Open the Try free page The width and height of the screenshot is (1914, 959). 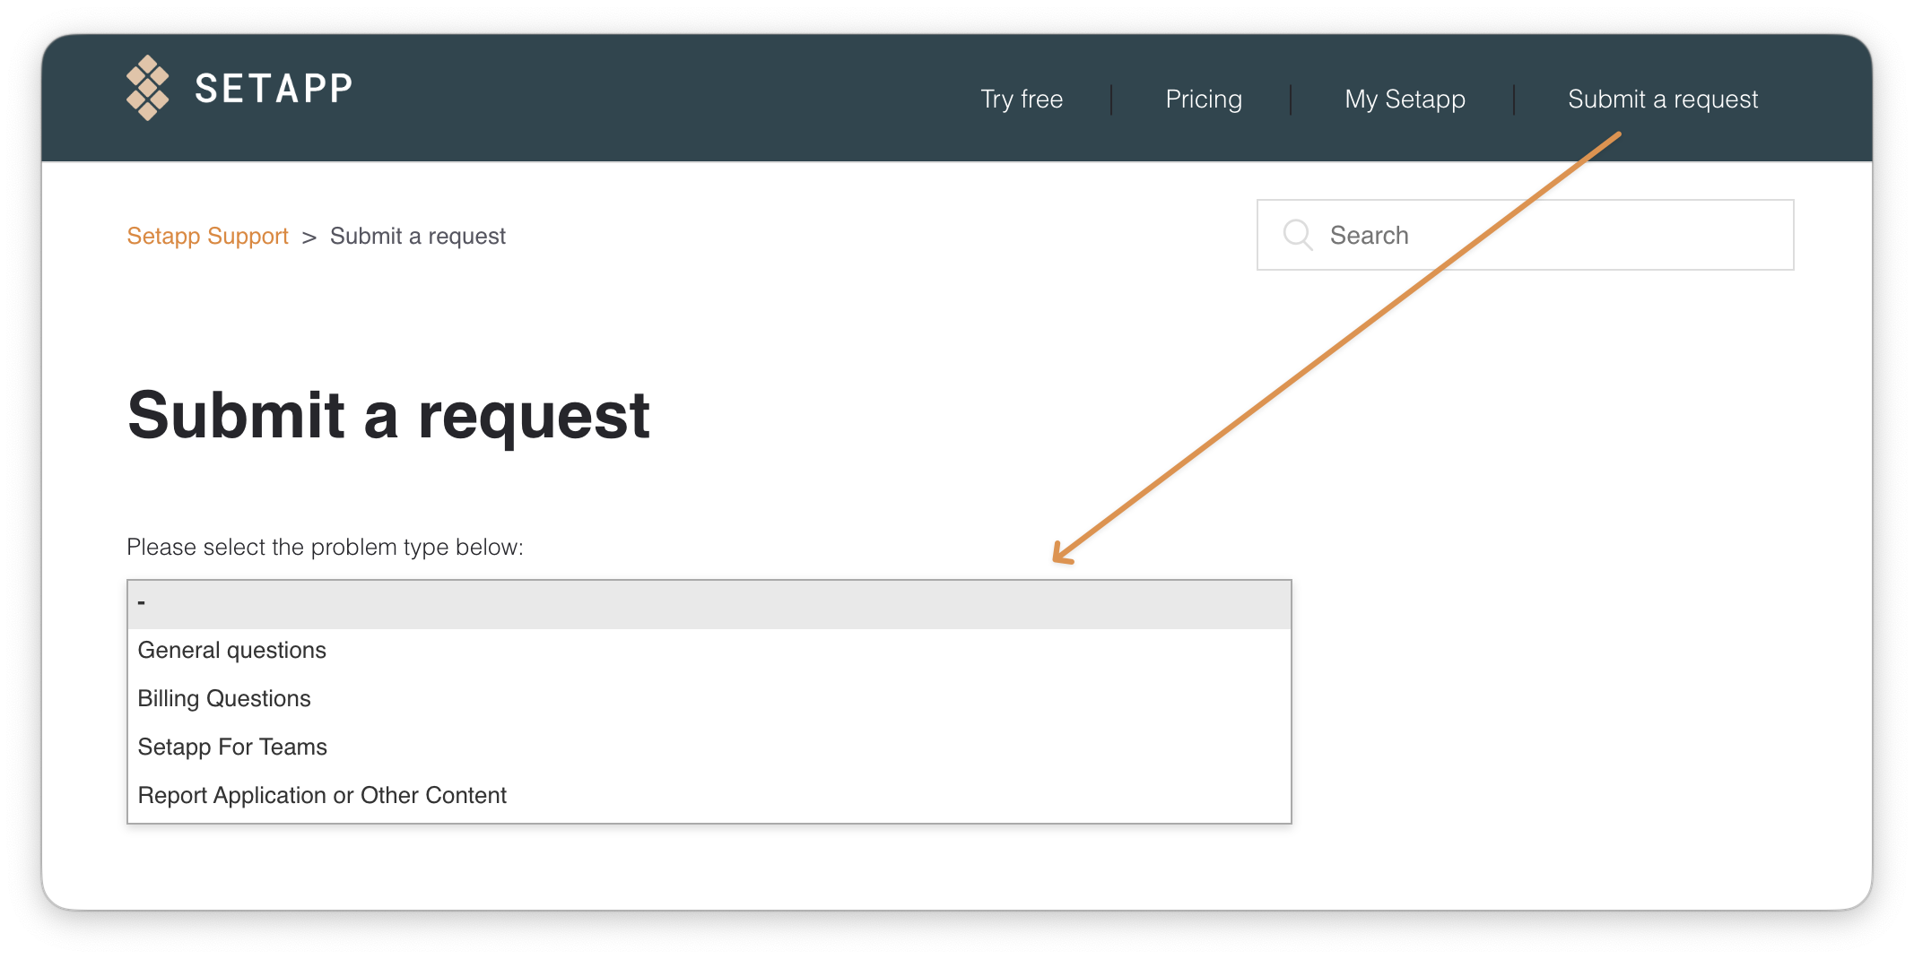1022,99
